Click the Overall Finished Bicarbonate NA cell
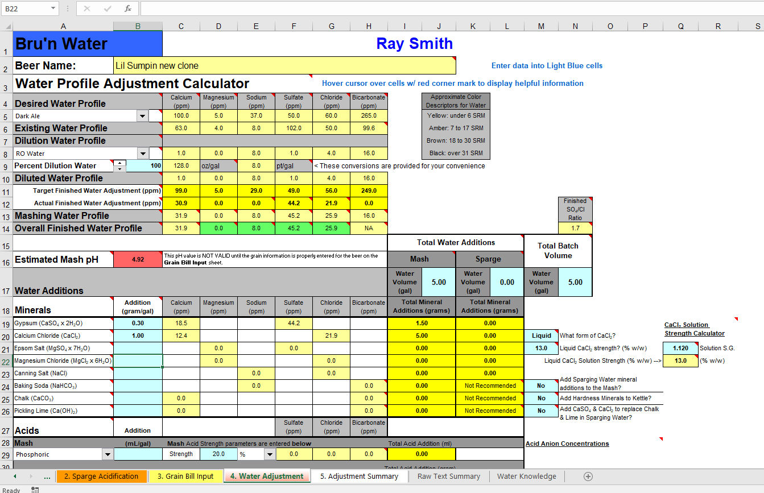The width and height of the screenshot is (764, 493). [x=369, y=228]
